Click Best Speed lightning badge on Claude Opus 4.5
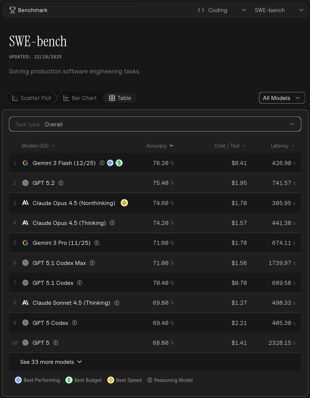This screenshot has width=310, height=398. [x=124, y=203]
